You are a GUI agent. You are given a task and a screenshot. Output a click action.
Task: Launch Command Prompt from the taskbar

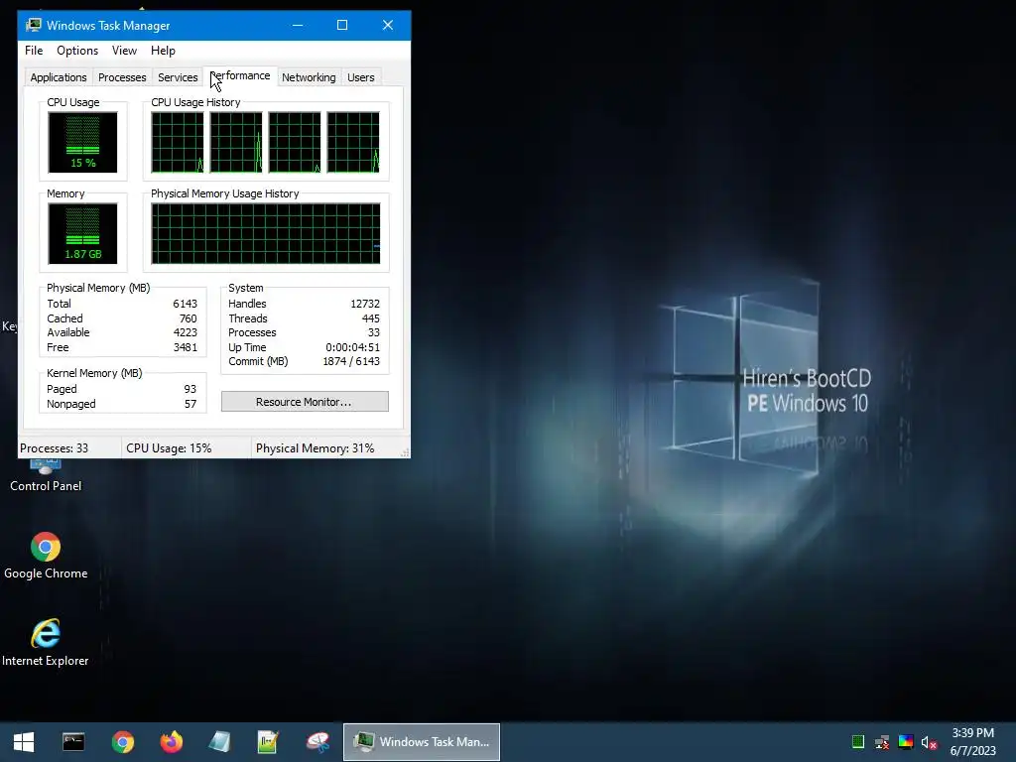(x=73, y=742)
